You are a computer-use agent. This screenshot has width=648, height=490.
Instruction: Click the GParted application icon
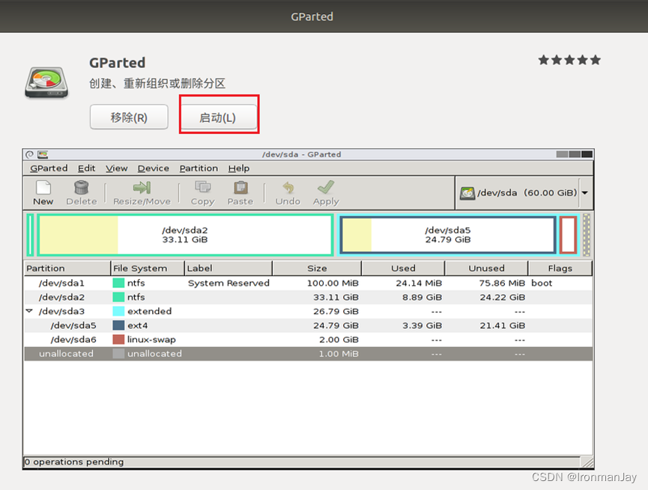coord(46,82)
